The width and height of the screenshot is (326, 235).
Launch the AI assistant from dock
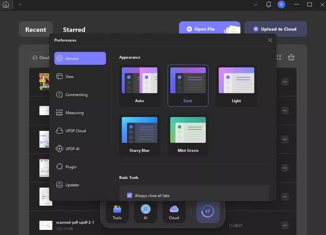[x=145, y=212]
